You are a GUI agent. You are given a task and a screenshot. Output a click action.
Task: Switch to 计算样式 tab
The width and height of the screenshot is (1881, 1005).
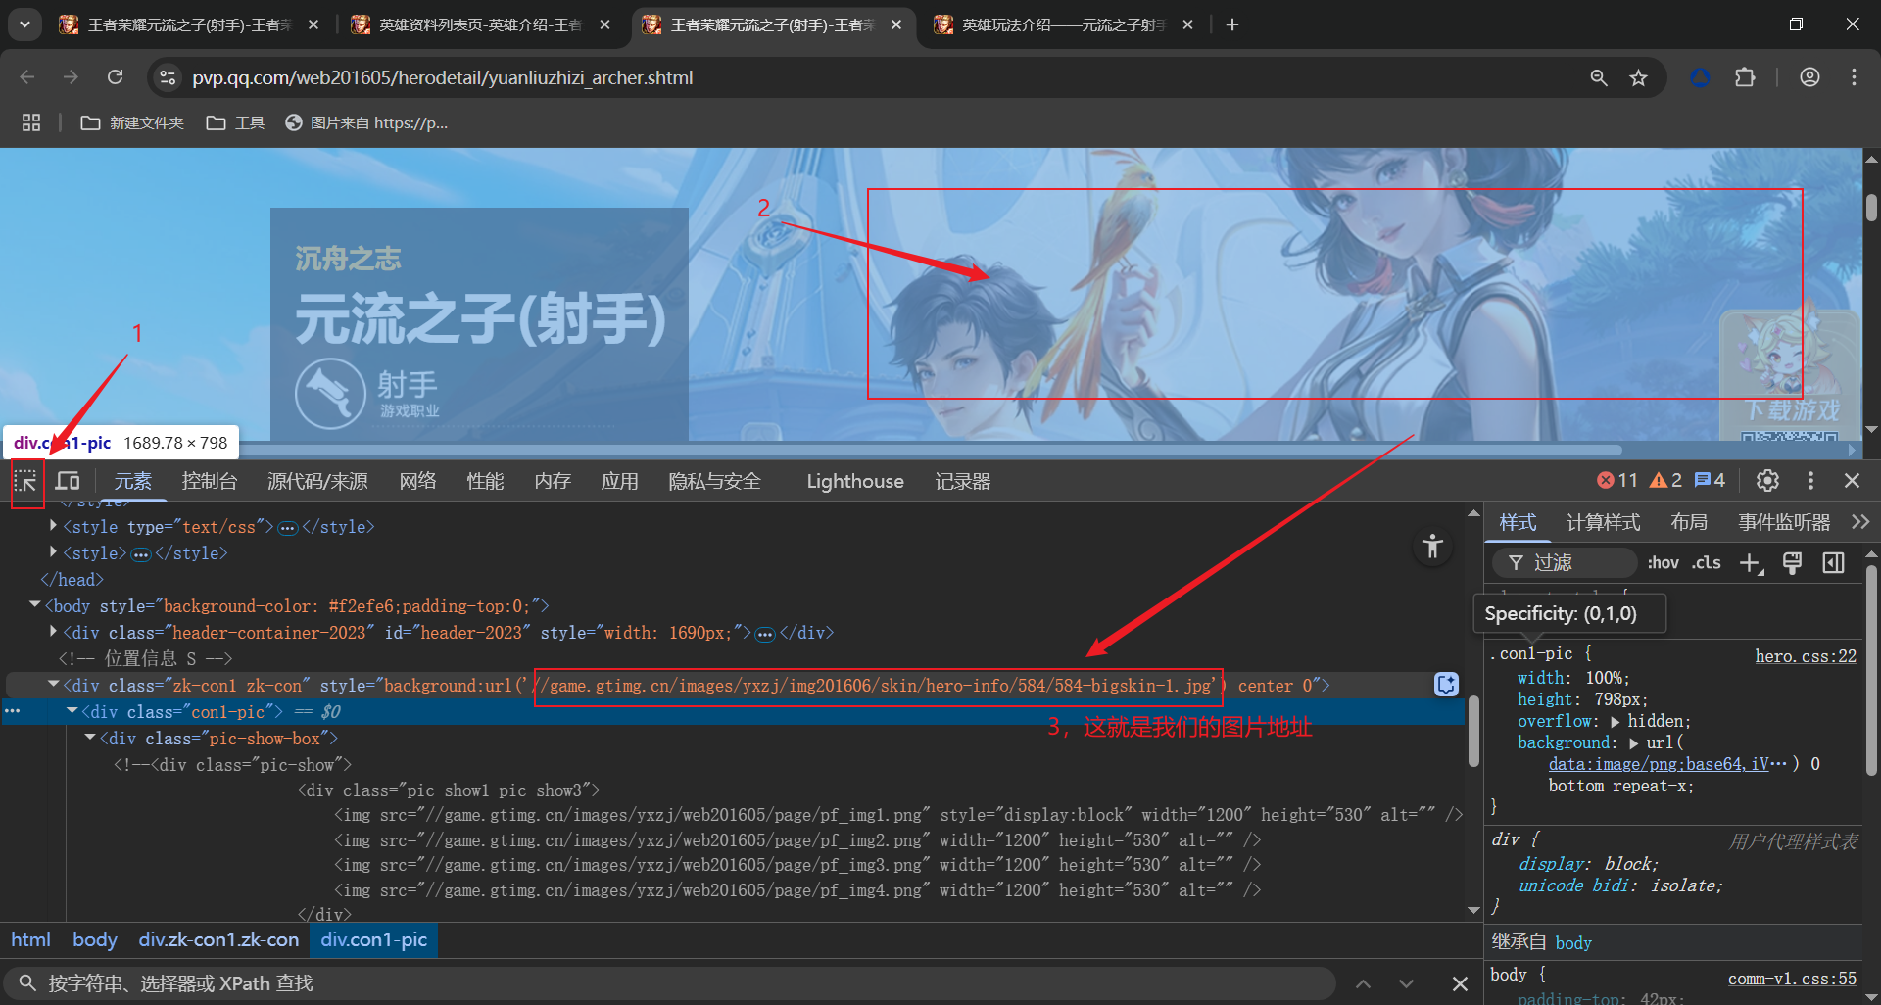pos(1603,522)
